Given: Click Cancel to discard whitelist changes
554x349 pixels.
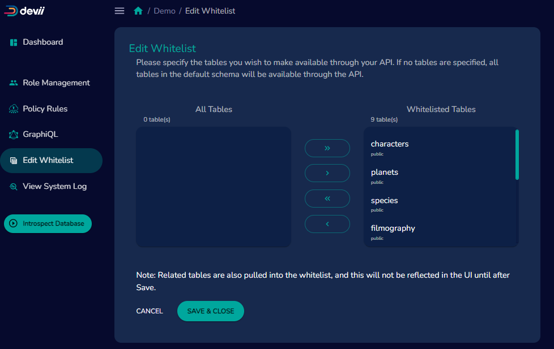Looking at the screenshot, I should click(x=149, y=311).
